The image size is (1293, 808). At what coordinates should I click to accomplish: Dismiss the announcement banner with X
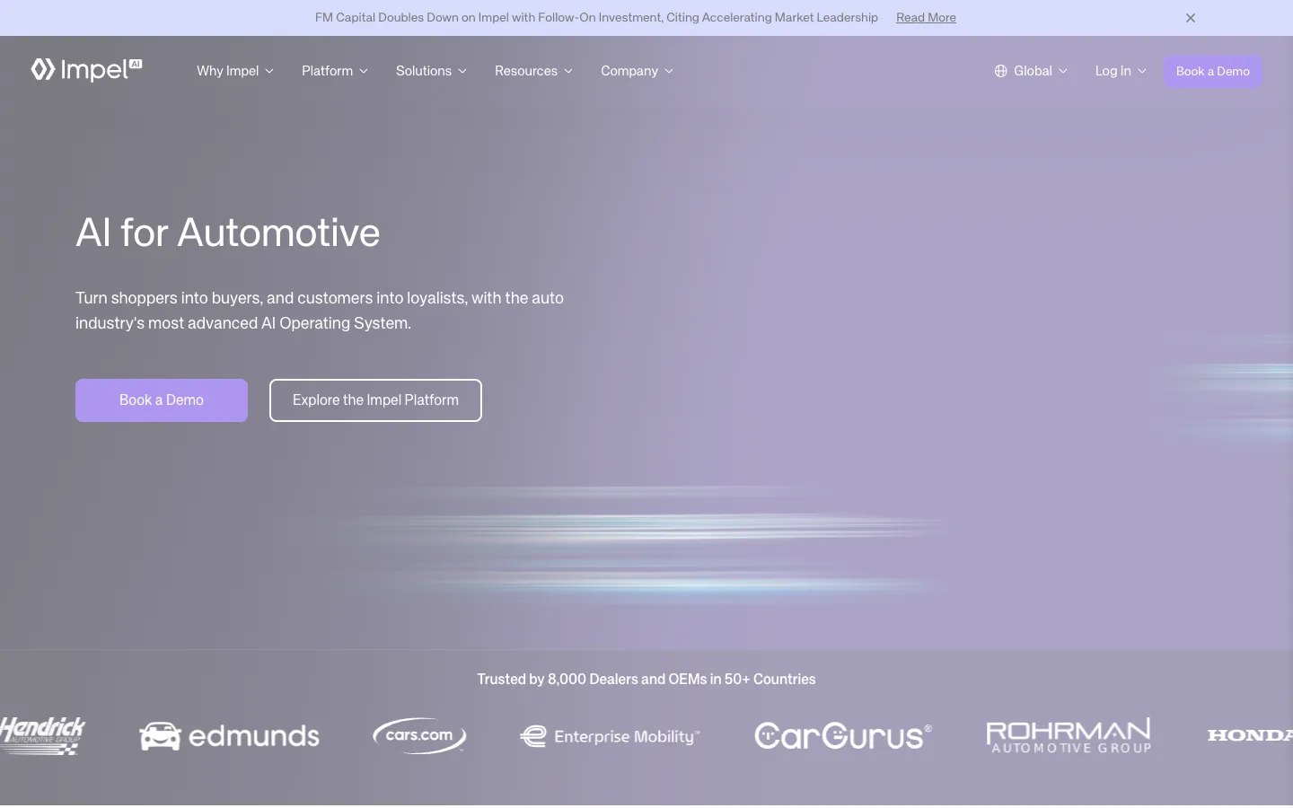coord(1191,18)
